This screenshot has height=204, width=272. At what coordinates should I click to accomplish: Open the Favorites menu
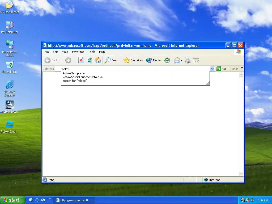(78, 52)
